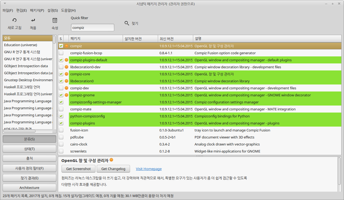This screenshot has height=200, width=344.
Task: Open the 편집(E) menu
Action: point(21,11)
